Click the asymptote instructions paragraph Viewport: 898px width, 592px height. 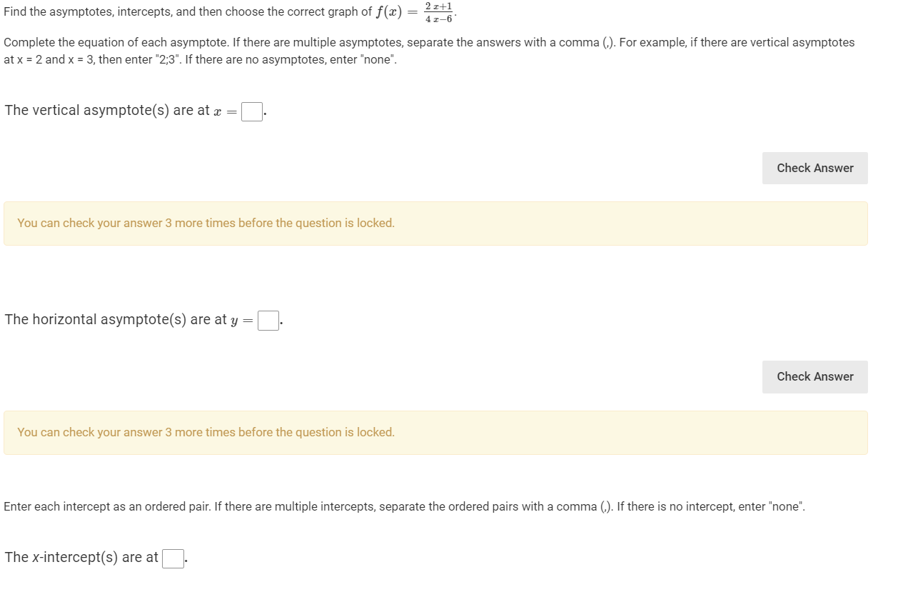[x=428, y=49]
